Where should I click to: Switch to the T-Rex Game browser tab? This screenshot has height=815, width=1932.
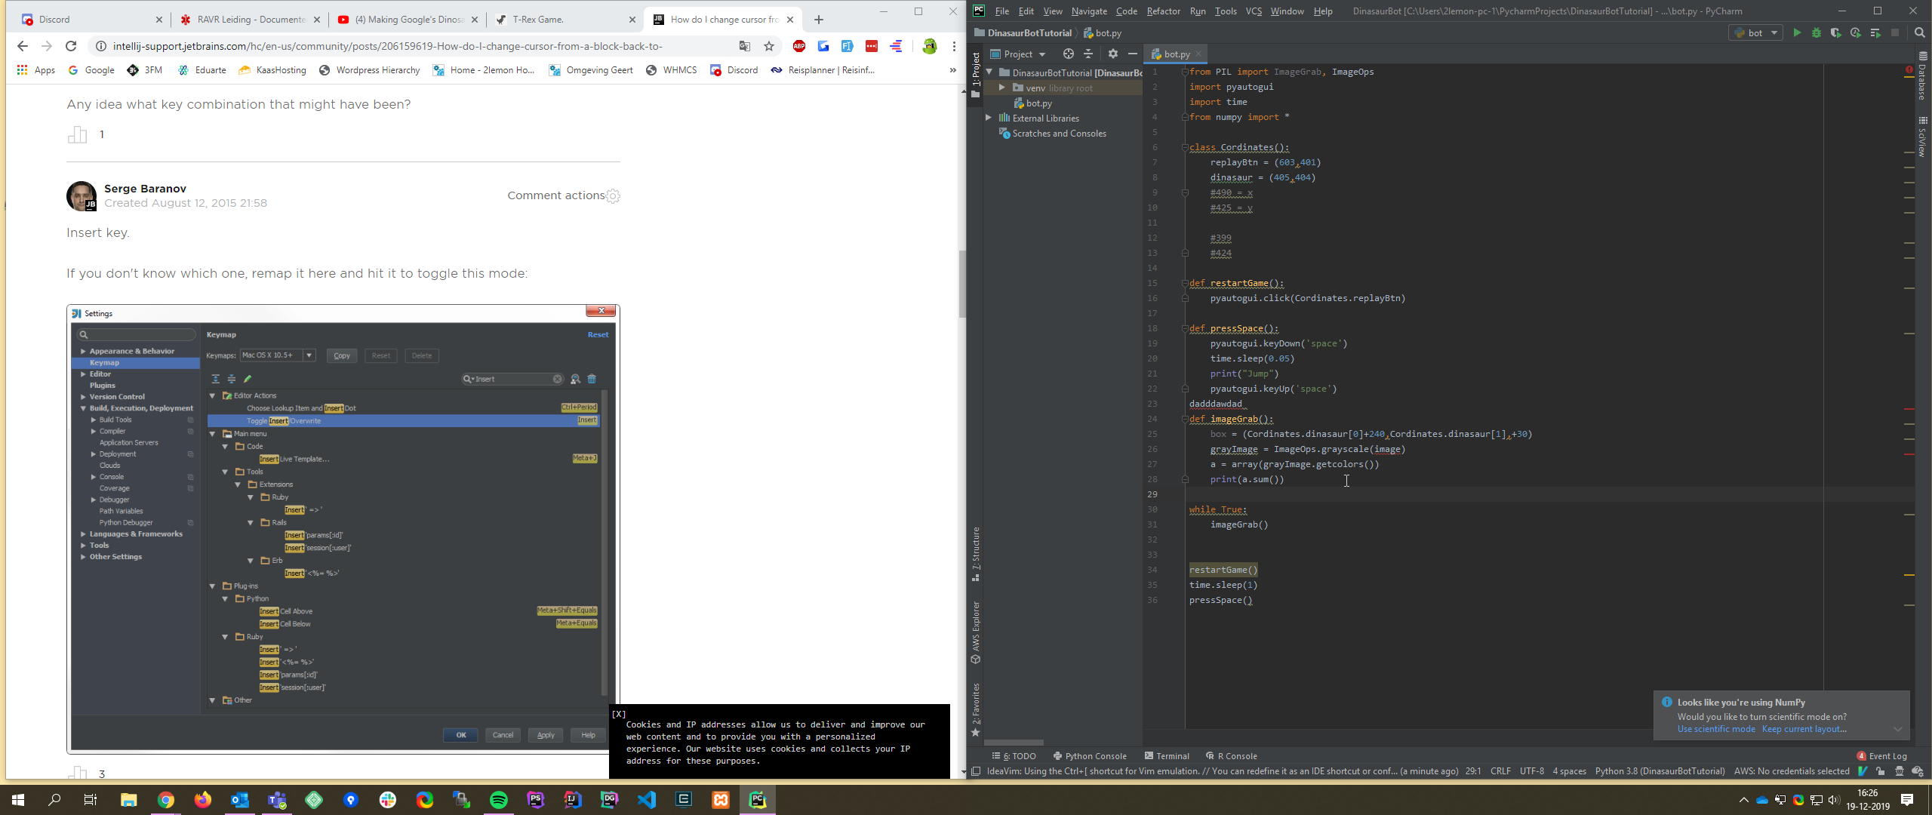(538, 20)
